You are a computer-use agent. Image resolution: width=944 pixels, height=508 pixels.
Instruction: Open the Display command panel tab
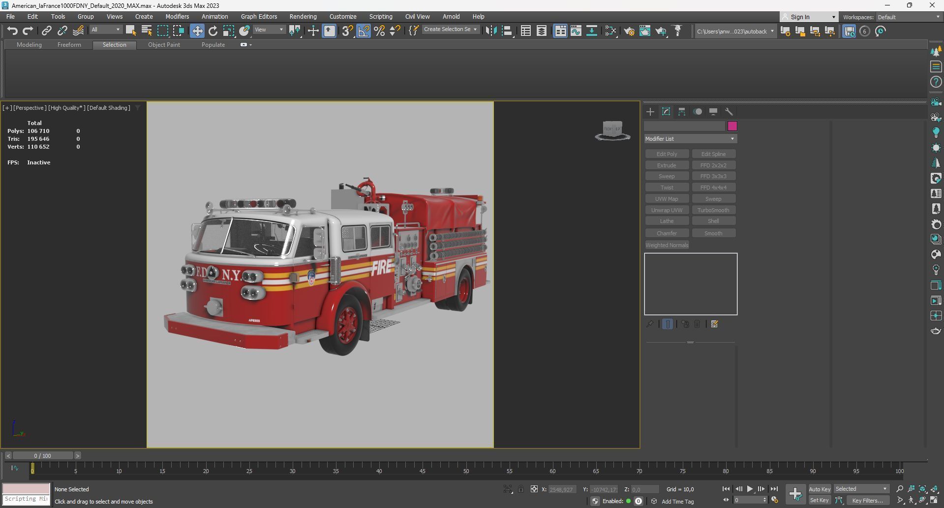point(713,112)
